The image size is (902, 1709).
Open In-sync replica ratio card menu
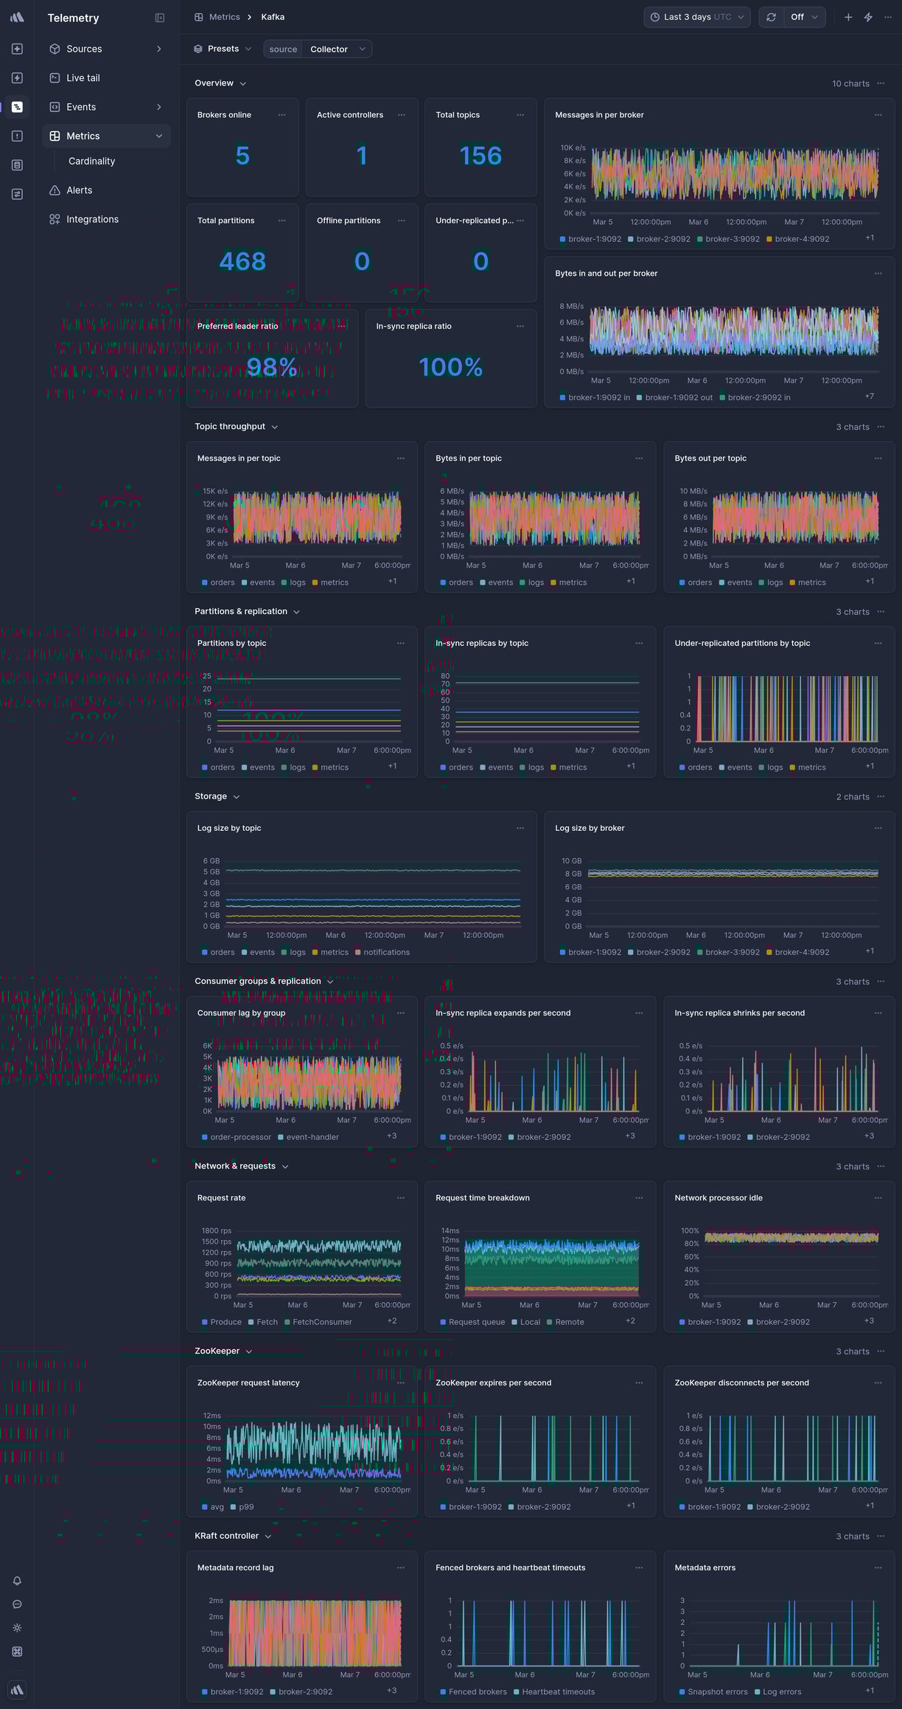(x=520, y=327)
